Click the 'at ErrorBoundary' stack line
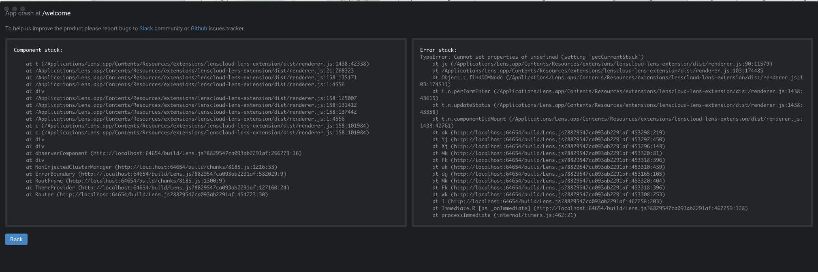818x272 pixels. pyautogui.click(x=156, y=174)
